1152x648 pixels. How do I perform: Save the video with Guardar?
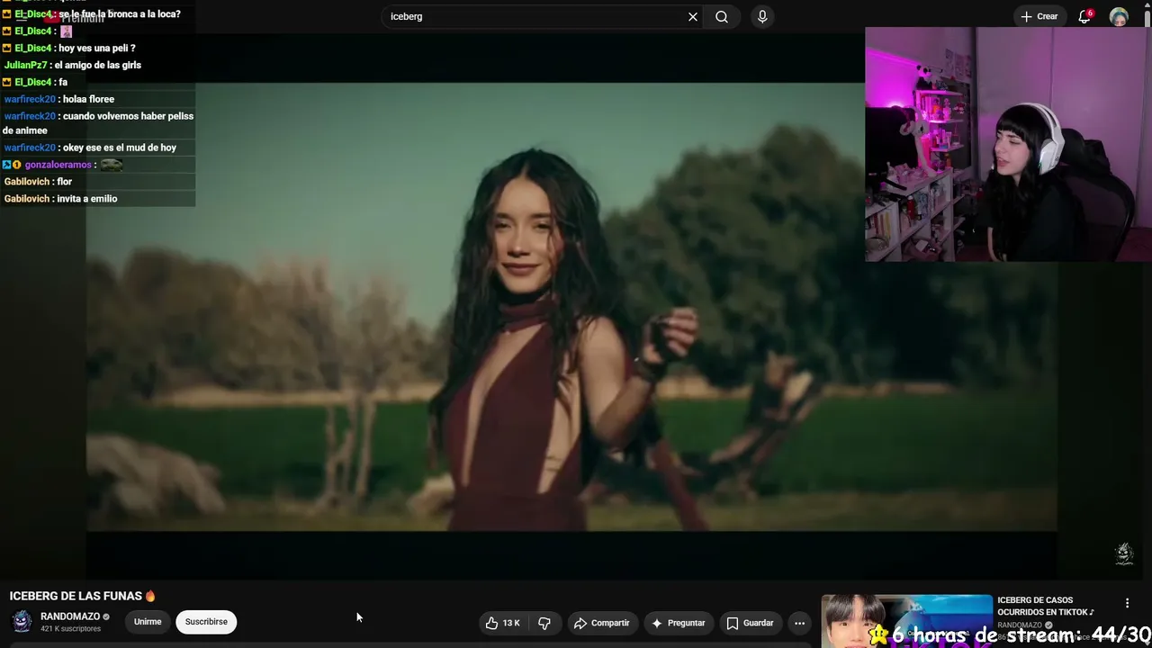[750, 623]
